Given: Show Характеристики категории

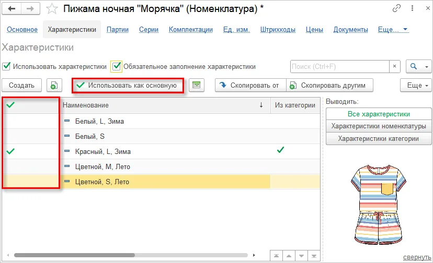Looking at the screenshot, I should (x=379, y=138).
